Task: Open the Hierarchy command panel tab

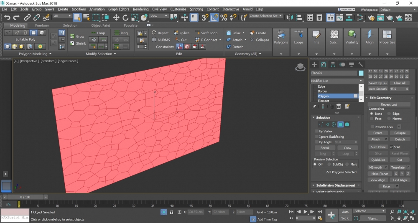Action: [333, 64]
